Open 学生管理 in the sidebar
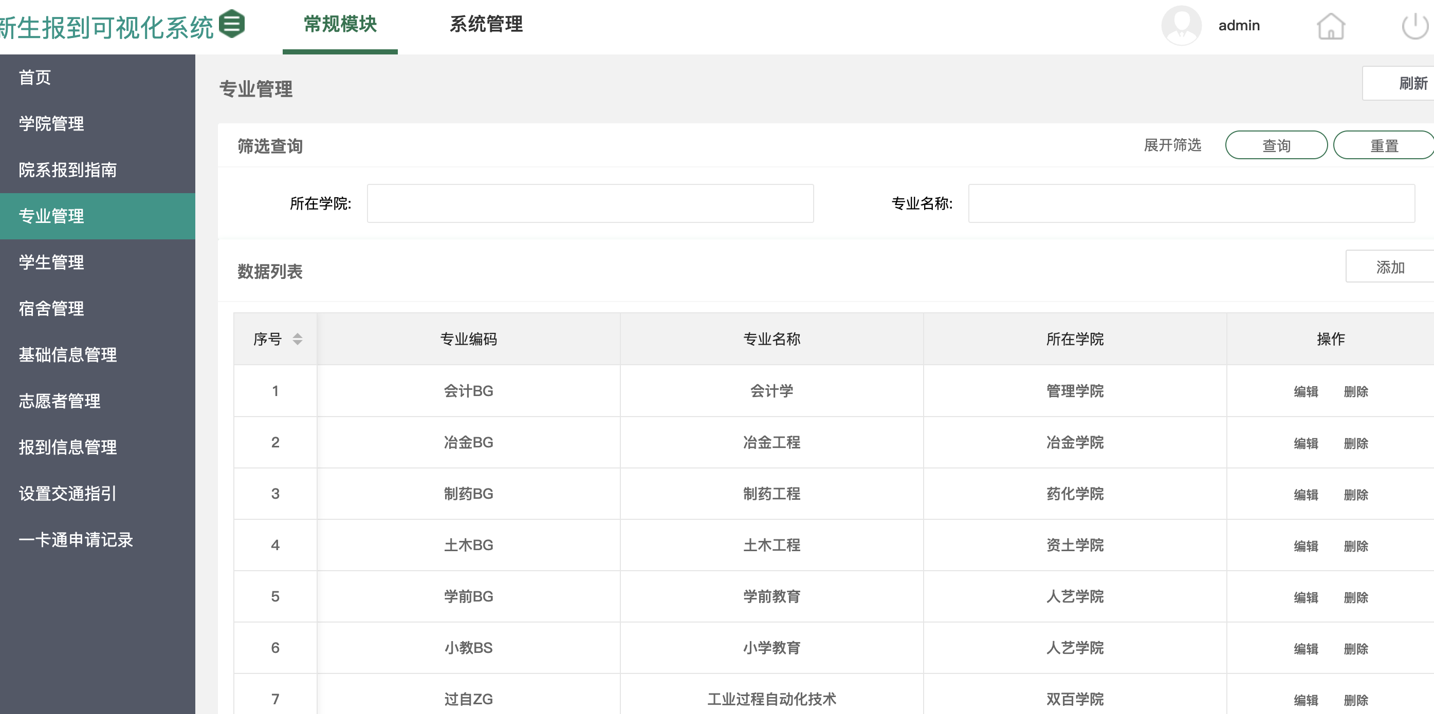Viewport: 1434px width, 714px height. pyautogui.click(x=52, y=262)
